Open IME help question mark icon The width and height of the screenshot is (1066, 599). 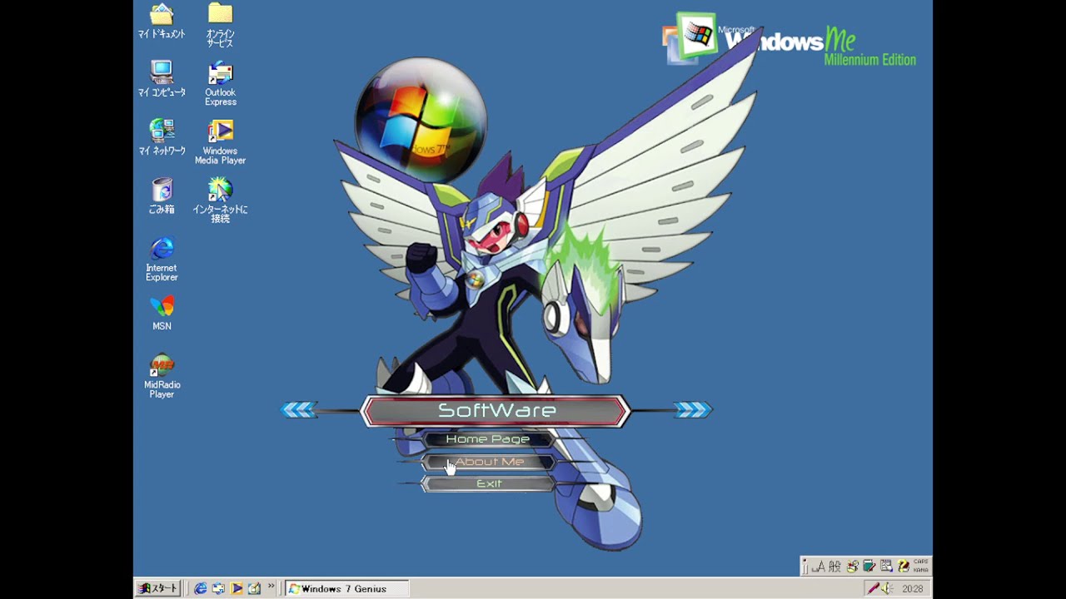point(904,567)
